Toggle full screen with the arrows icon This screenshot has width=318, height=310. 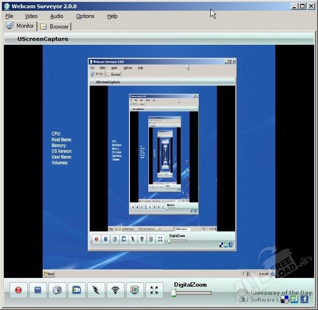(x=154, y=290)
